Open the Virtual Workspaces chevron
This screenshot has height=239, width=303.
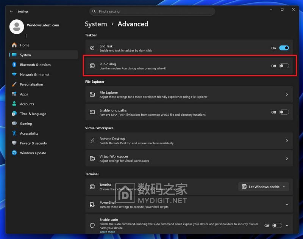287,158
